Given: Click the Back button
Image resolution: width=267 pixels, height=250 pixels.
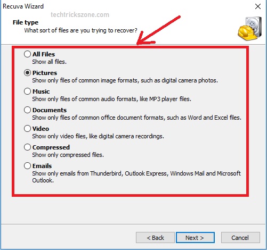Looking at the screenshot, I should 155,238.
